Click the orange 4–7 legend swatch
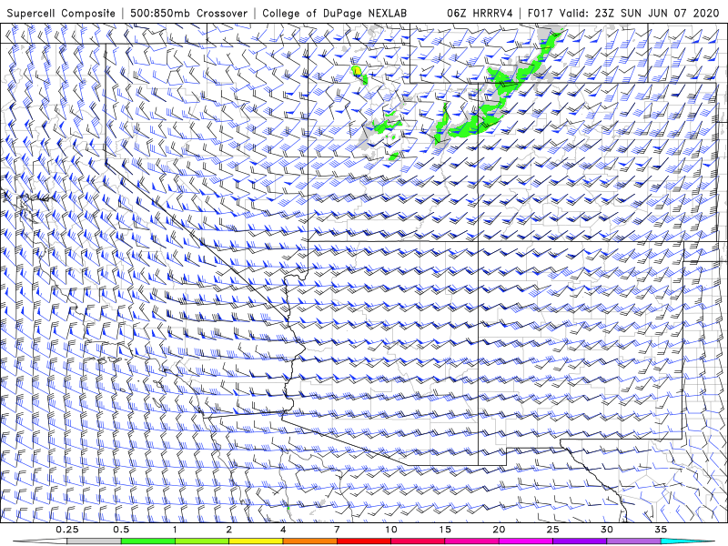This screenshot has width=728, height=546. [309, 541]
